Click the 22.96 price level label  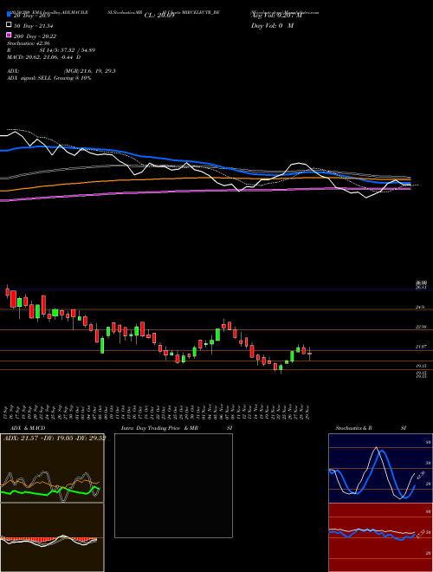[x=421, y=328]
